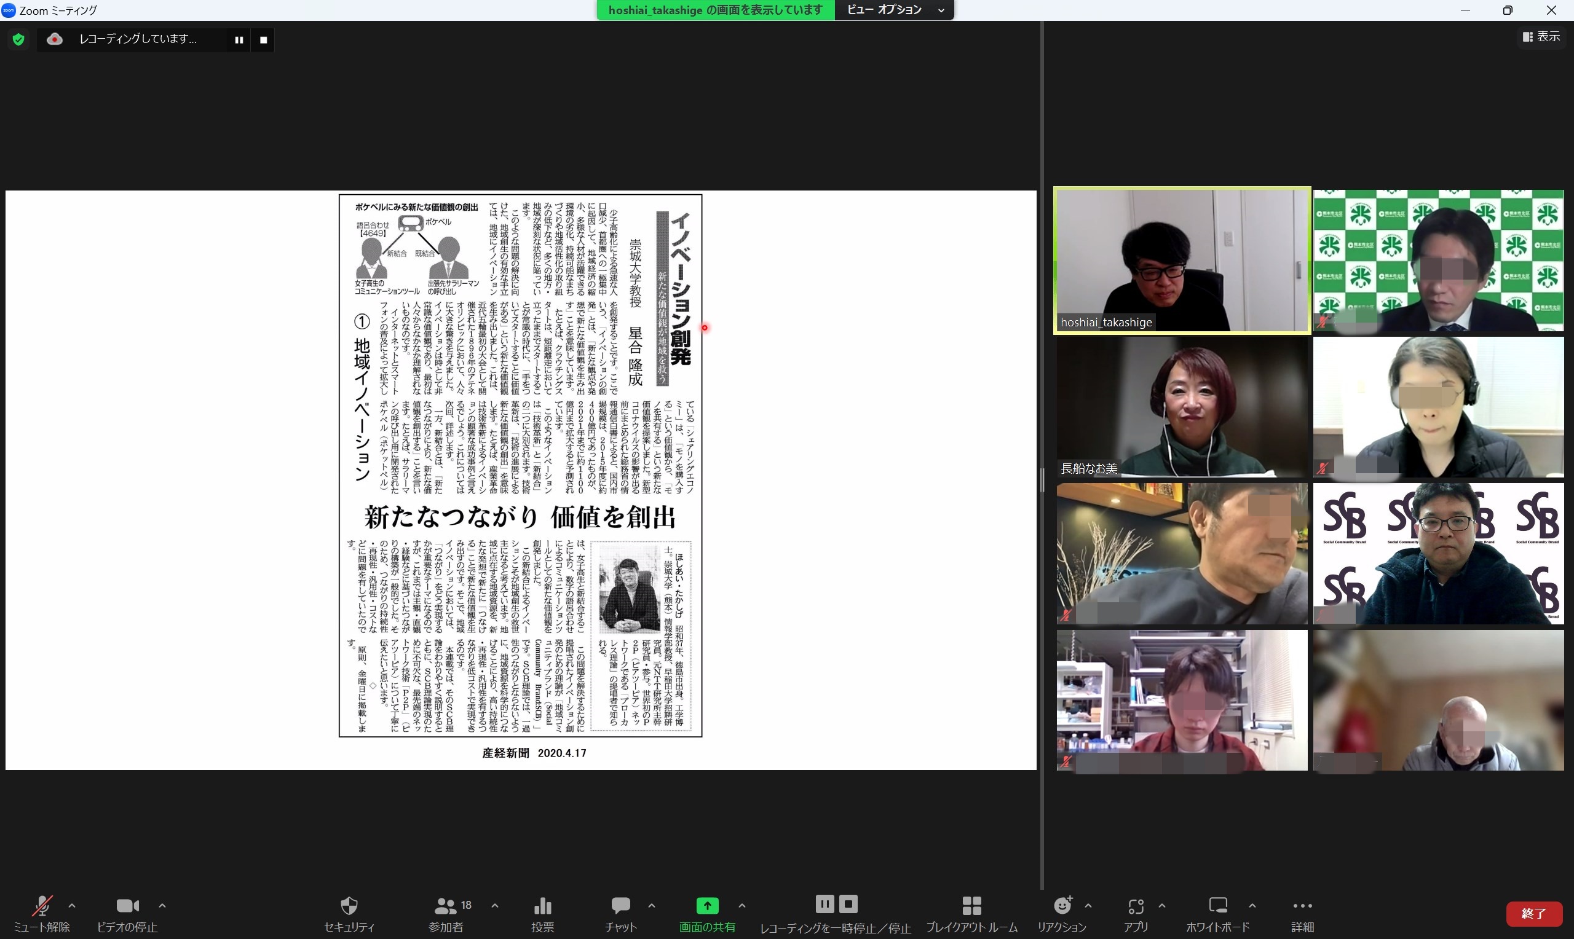
Task: Open the Security (セキュリティ) menu
Action: point(349,914)
